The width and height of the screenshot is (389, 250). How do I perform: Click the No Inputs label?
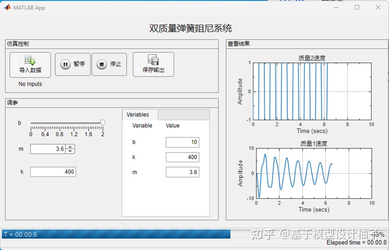[x=30, y=84]
